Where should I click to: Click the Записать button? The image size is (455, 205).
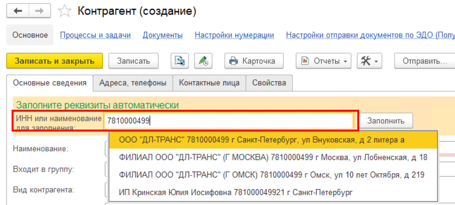tap(133, 61)
